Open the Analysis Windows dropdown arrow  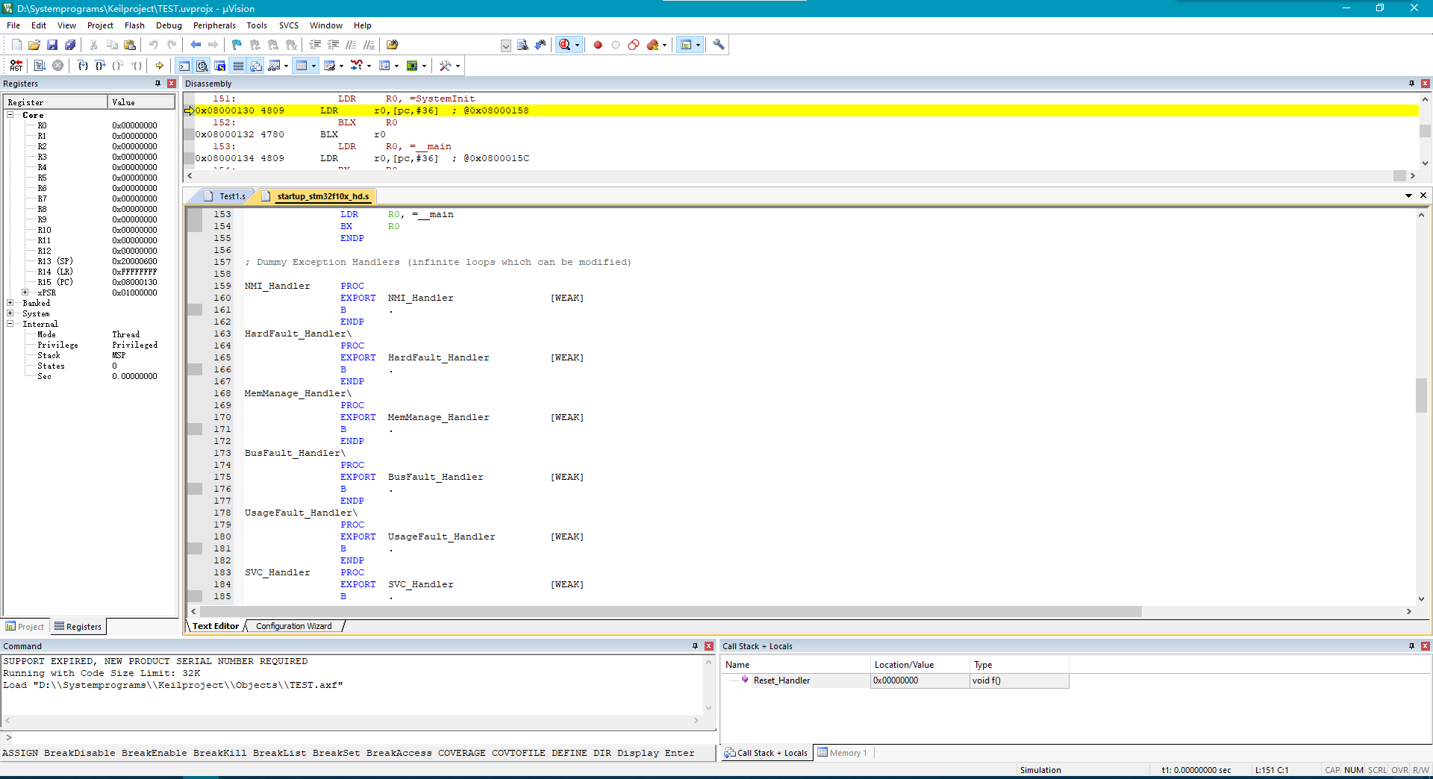(369, 66)
